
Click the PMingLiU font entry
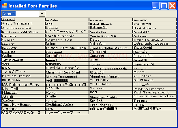coord(23,92)
